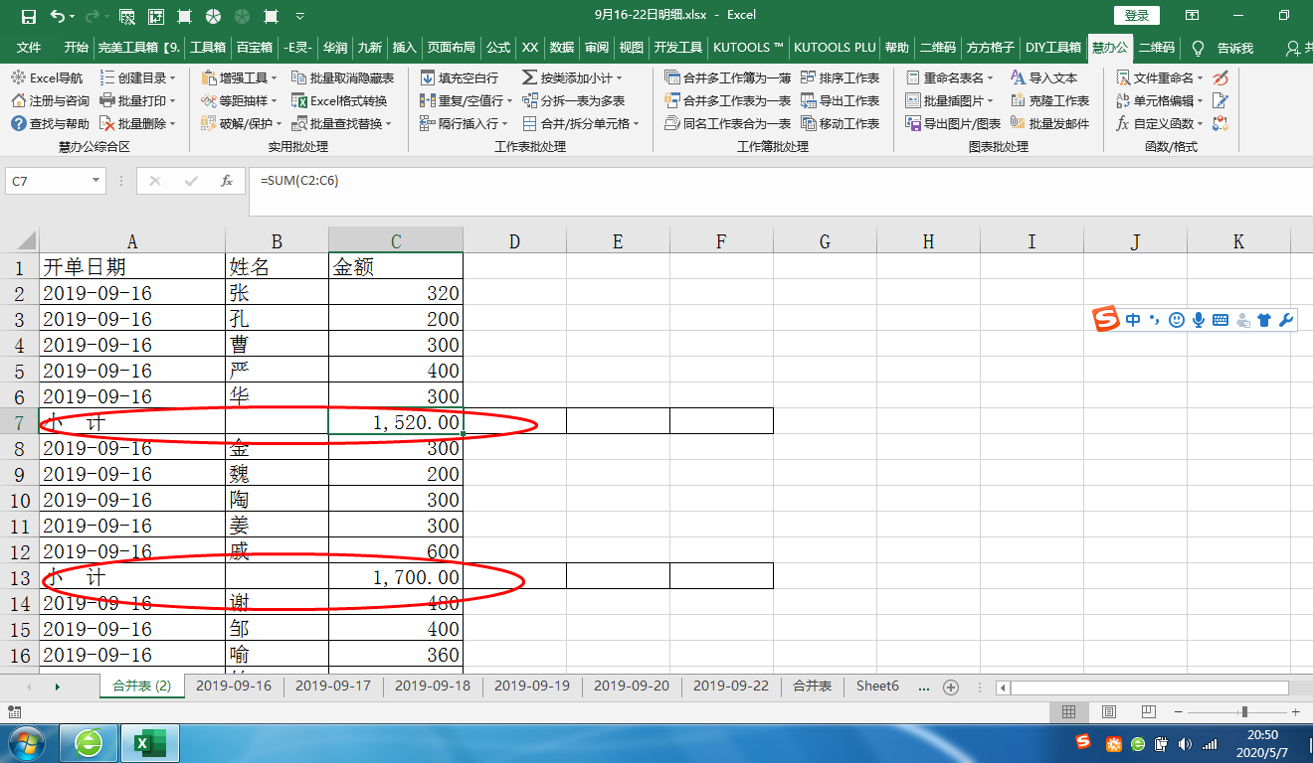The image size is (1313, 763).
Task: Click the horizontal sheet scrollbar
Action: pos(1149,687)
